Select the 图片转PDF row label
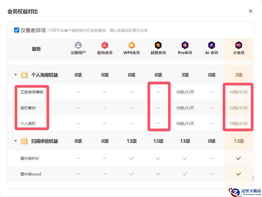The height and width of the screenshot is (197, 262). coord(30,158)
